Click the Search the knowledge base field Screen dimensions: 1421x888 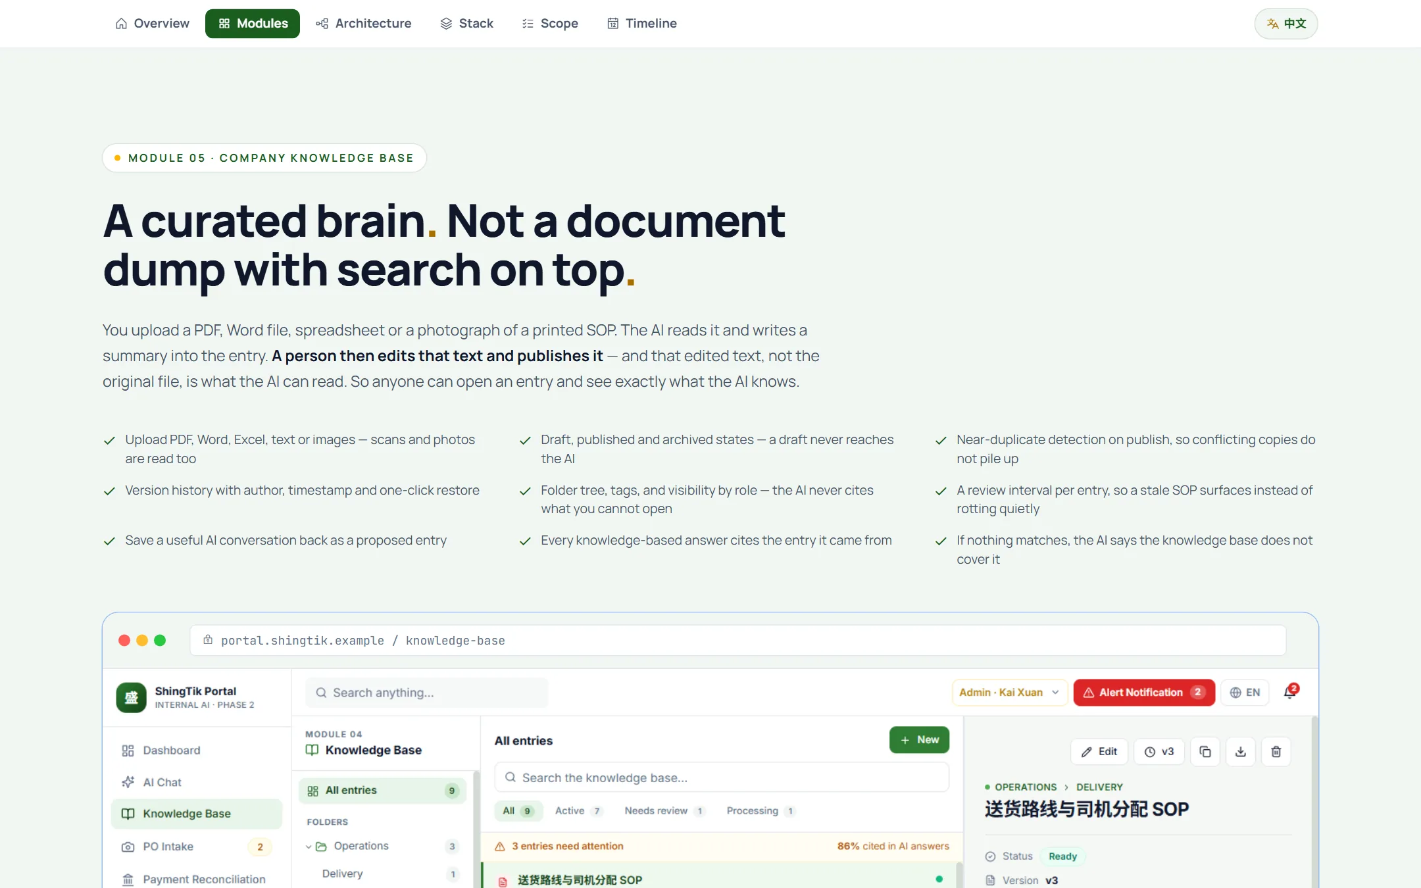coord(722,777)
